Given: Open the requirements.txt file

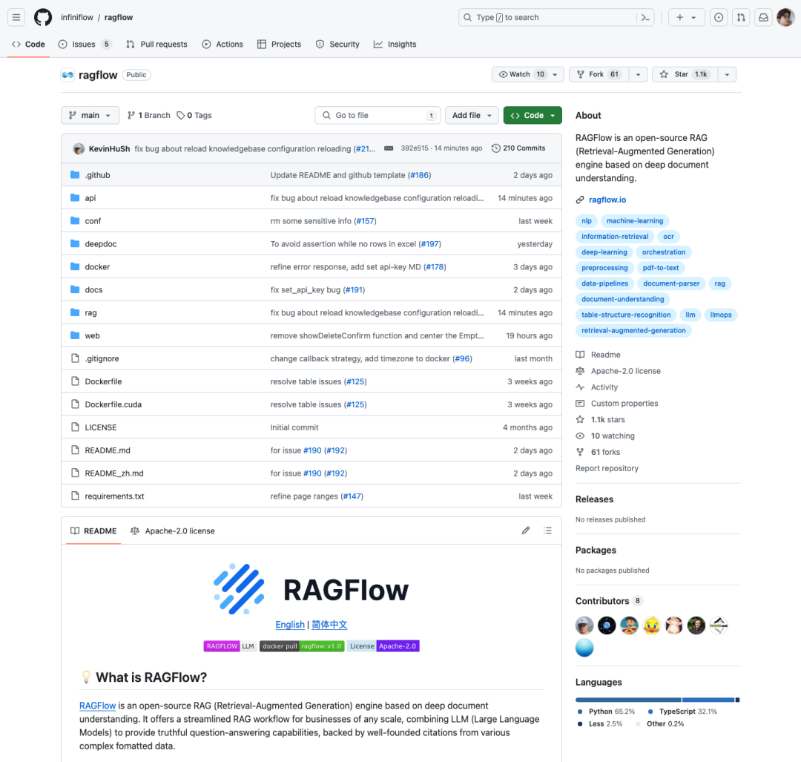Looking at the screenshot, I should pos(114,496).
